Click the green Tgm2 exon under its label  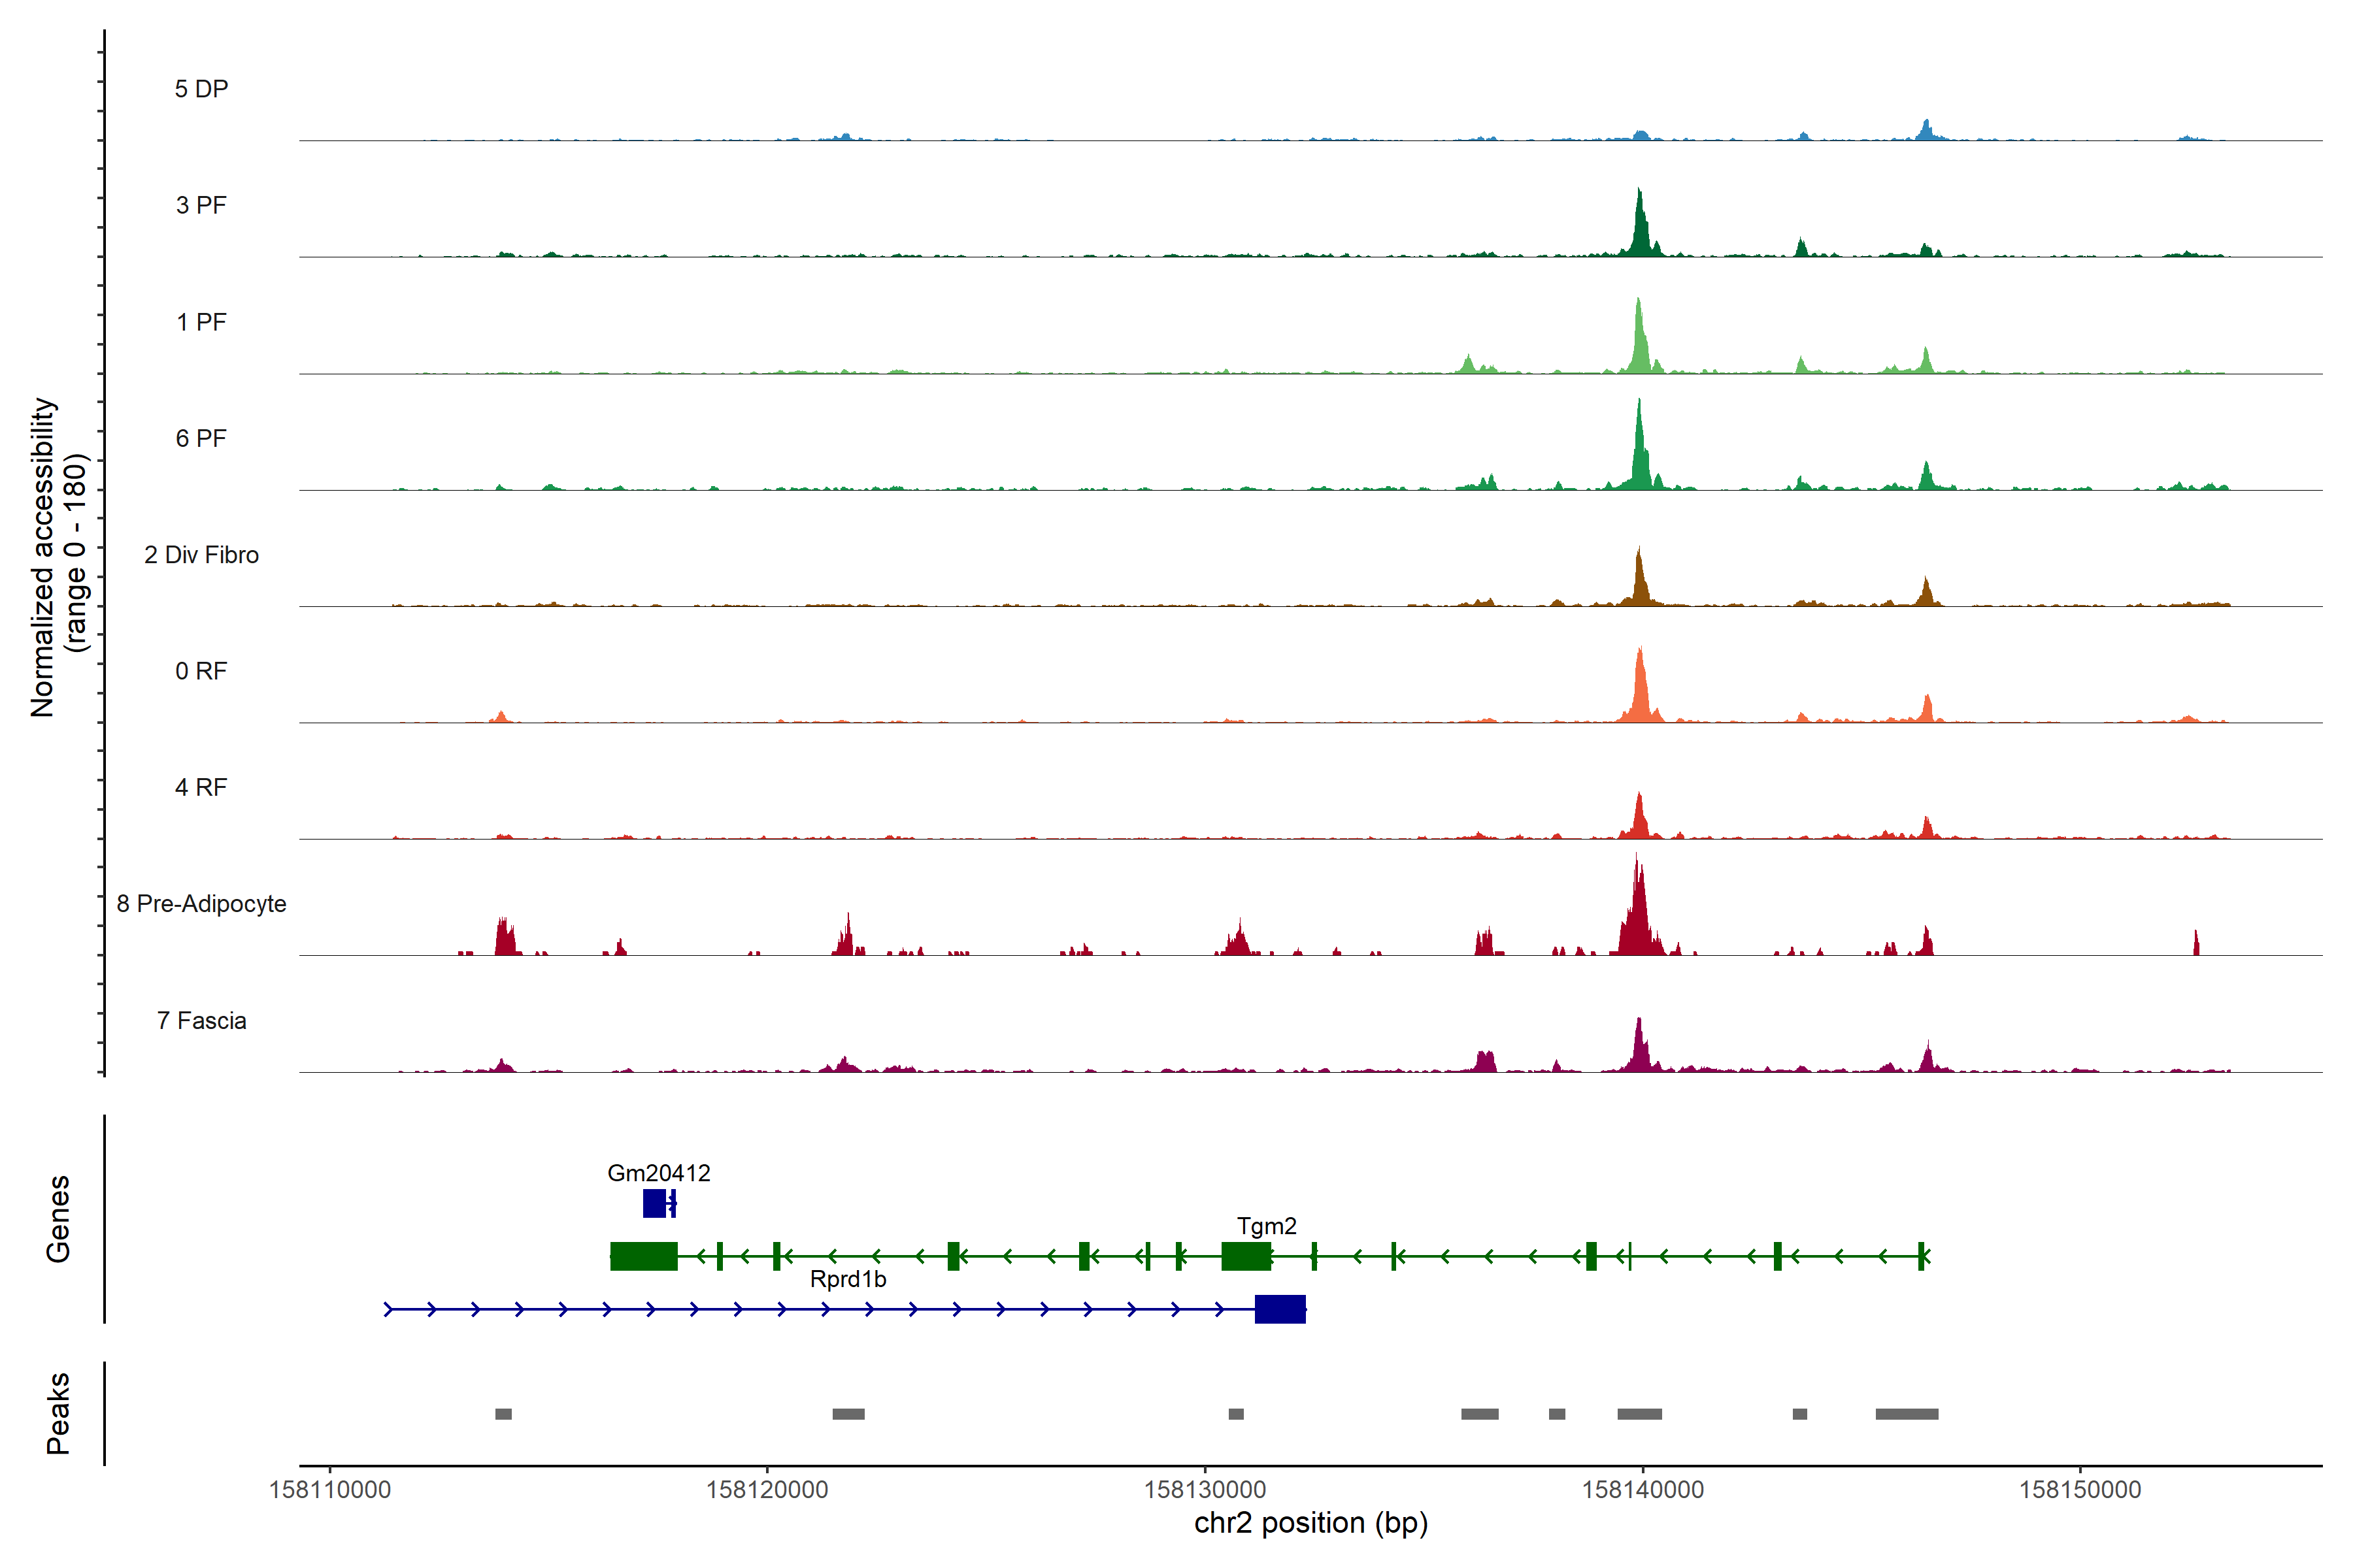click(x=1246, y=1256)
